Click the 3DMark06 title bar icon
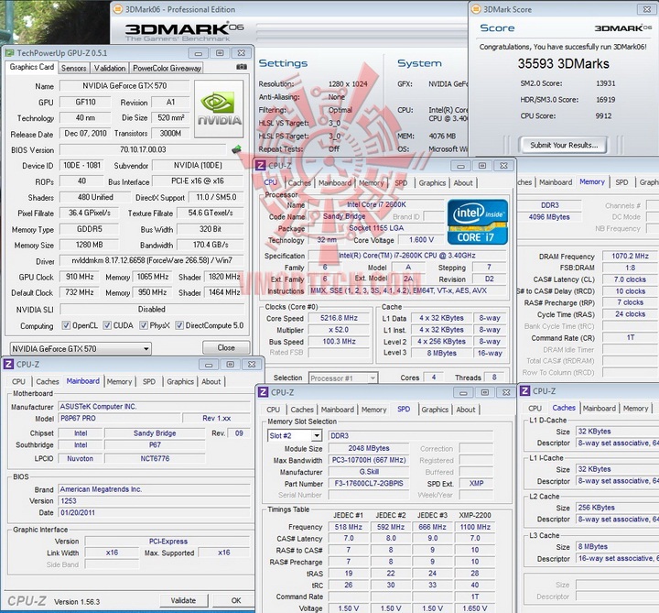 (118, 9)
